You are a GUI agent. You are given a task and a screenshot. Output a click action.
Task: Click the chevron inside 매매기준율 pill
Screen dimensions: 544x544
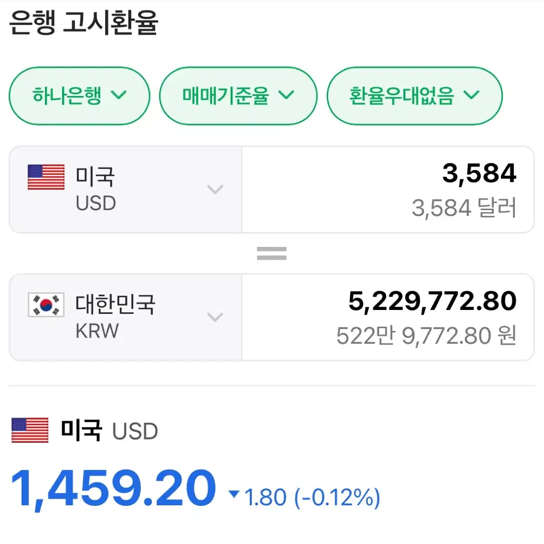point(287,95)
